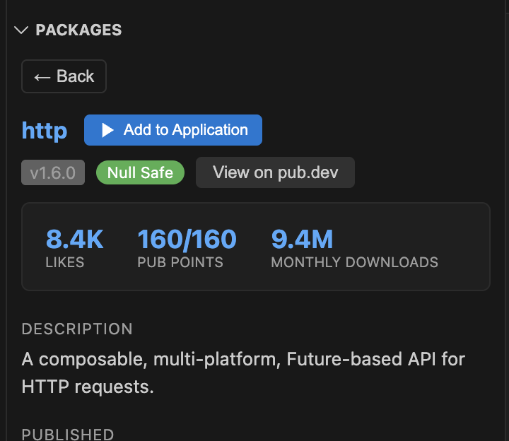Click the play icon in Add to Application

coord(107,130)
